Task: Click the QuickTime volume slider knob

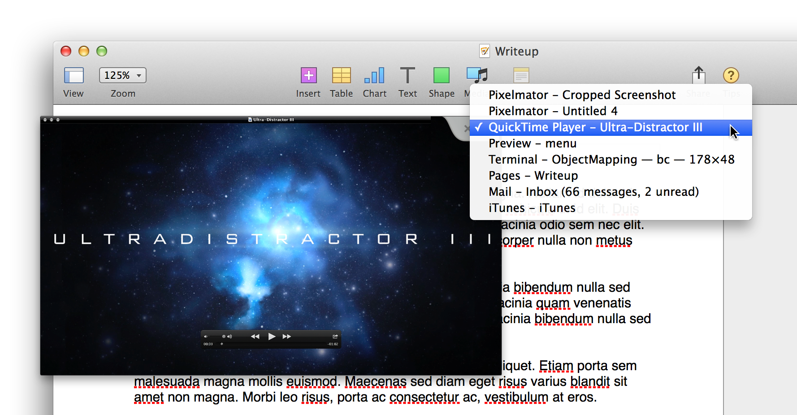Action: tap(224, 336)
